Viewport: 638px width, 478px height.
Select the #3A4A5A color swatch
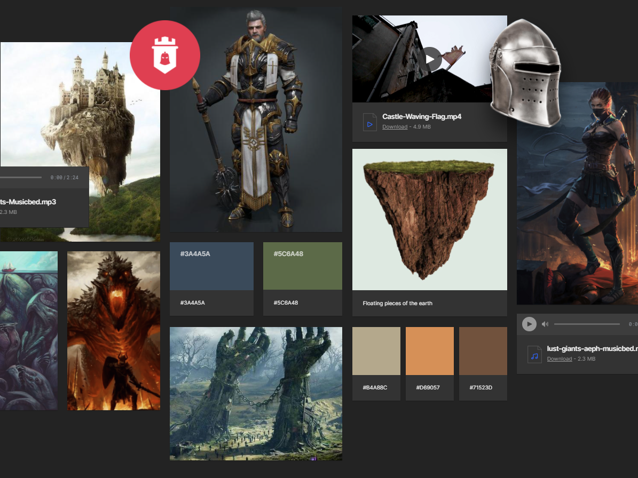point(211,266)
